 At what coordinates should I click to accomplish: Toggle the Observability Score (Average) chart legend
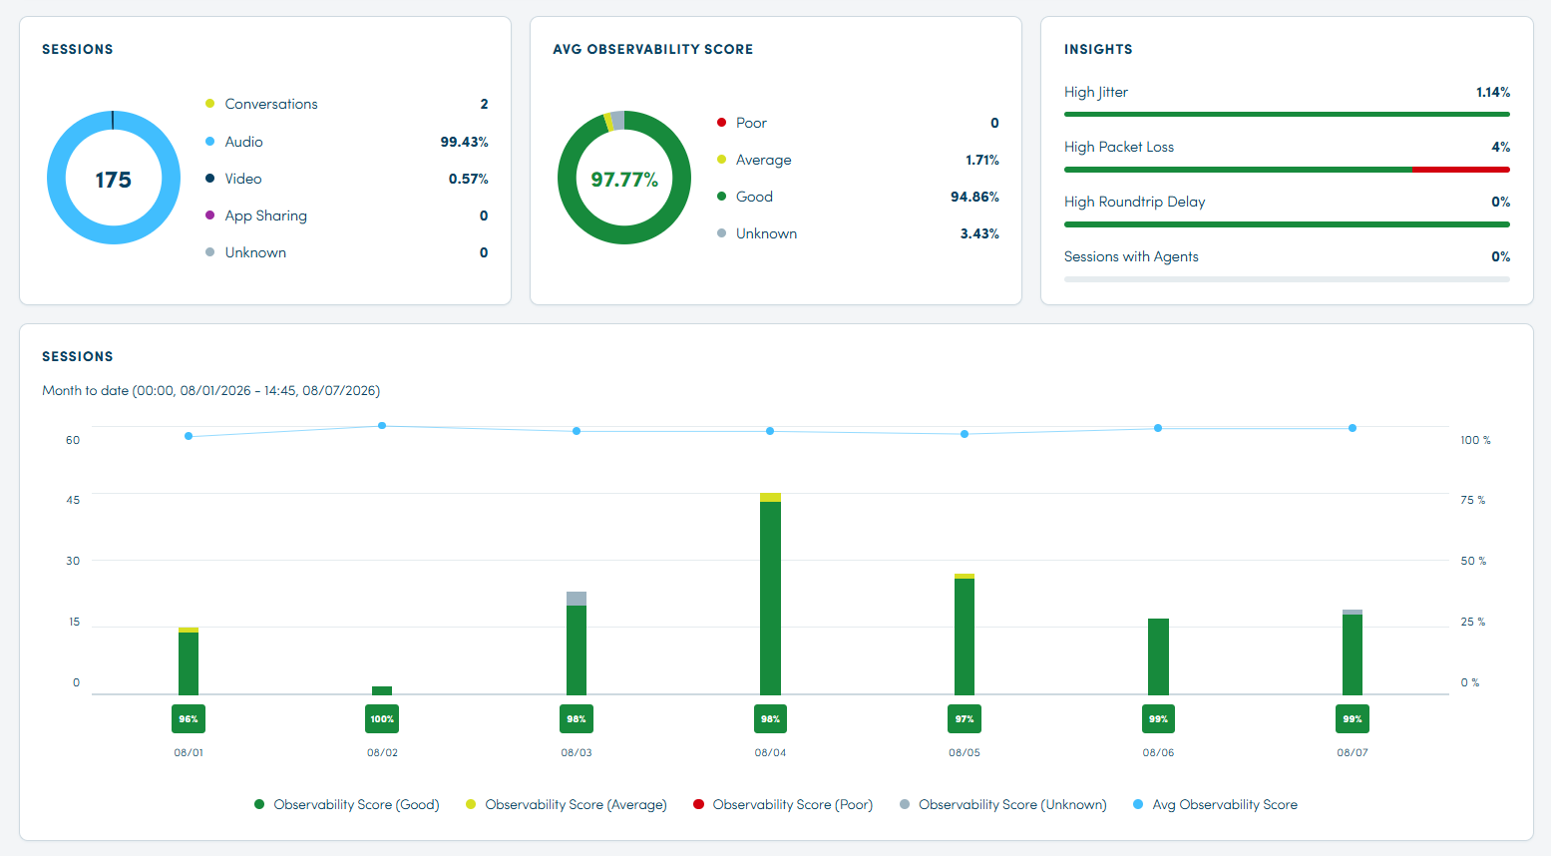tap(567, 804)
